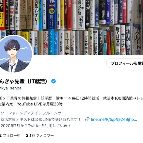Click the display name ending in 先輩（IT就活）
The width and height of the screenshot is (143, 143).
(24, 81)
